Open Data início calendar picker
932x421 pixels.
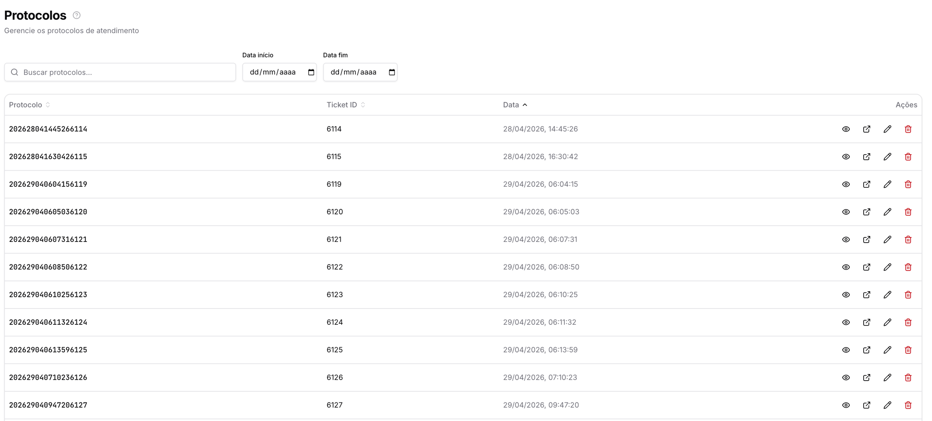pyautogui.click(x=311, y=72)
